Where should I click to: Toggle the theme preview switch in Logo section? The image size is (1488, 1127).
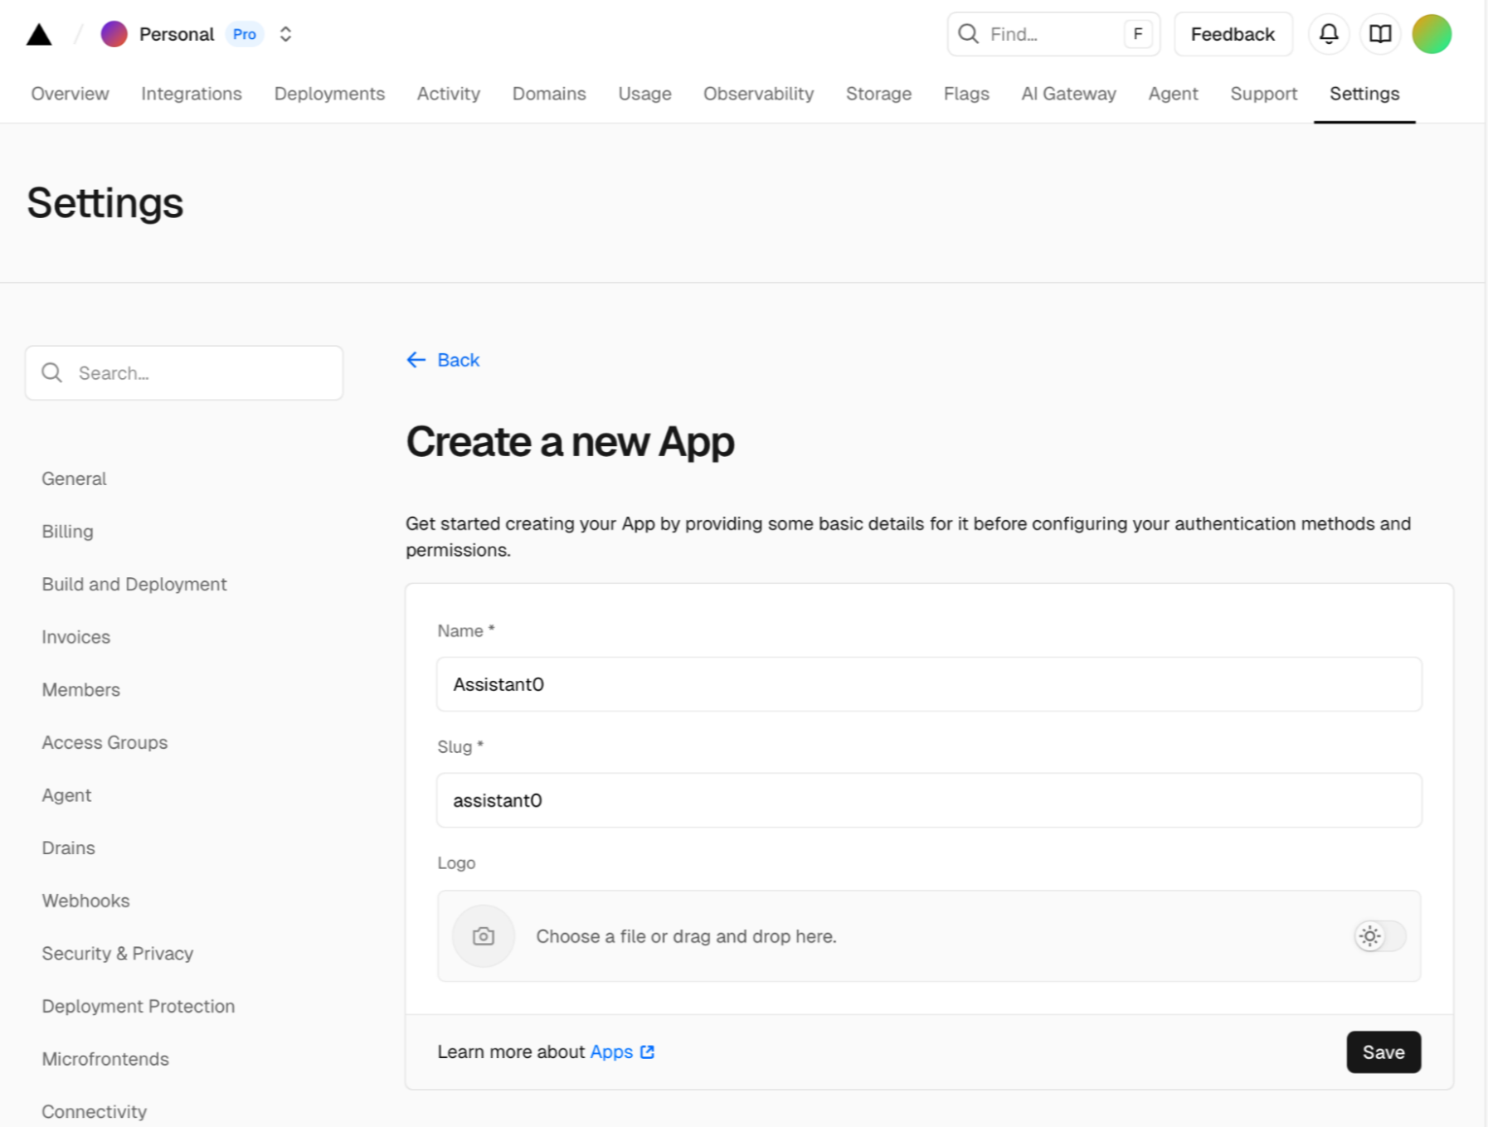[x=1379, y=935]
